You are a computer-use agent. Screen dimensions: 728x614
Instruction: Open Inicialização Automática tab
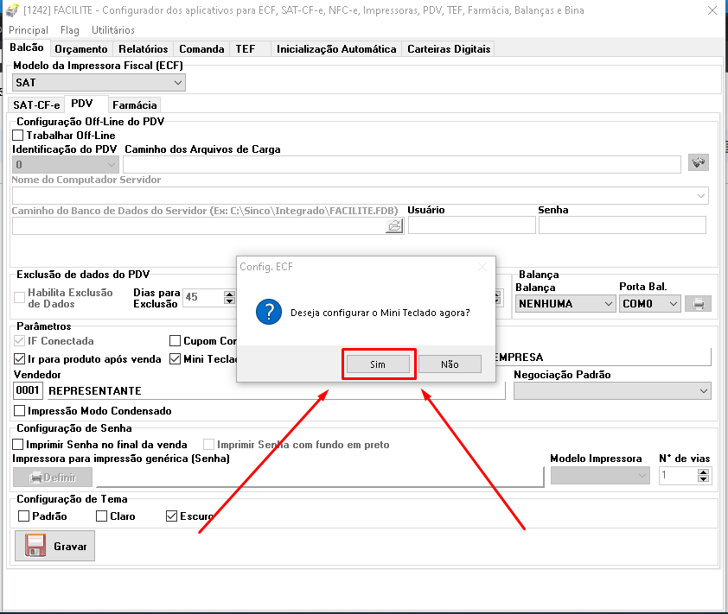coord(336,49)
